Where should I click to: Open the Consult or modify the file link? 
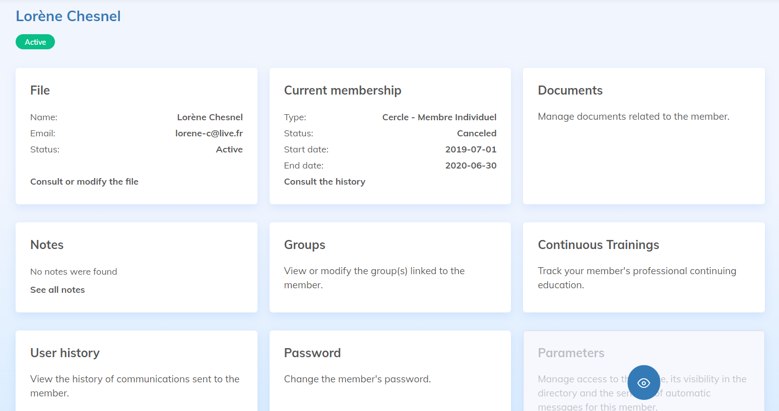click(x=84, y=182)
